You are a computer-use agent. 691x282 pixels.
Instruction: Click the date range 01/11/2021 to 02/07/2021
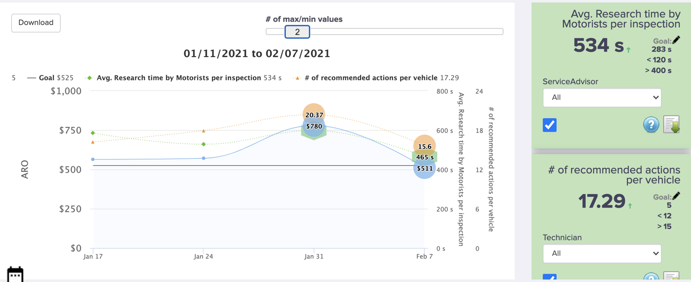257,53
